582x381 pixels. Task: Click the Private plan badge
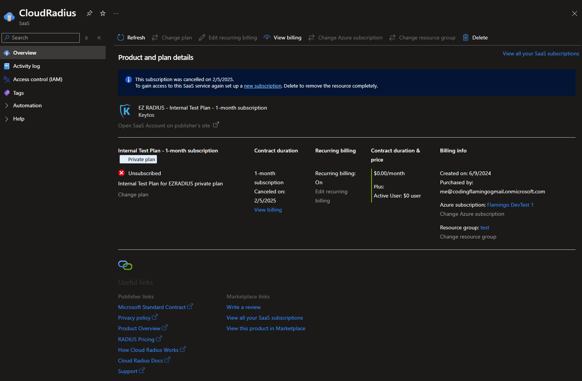[x=138, y=160]
